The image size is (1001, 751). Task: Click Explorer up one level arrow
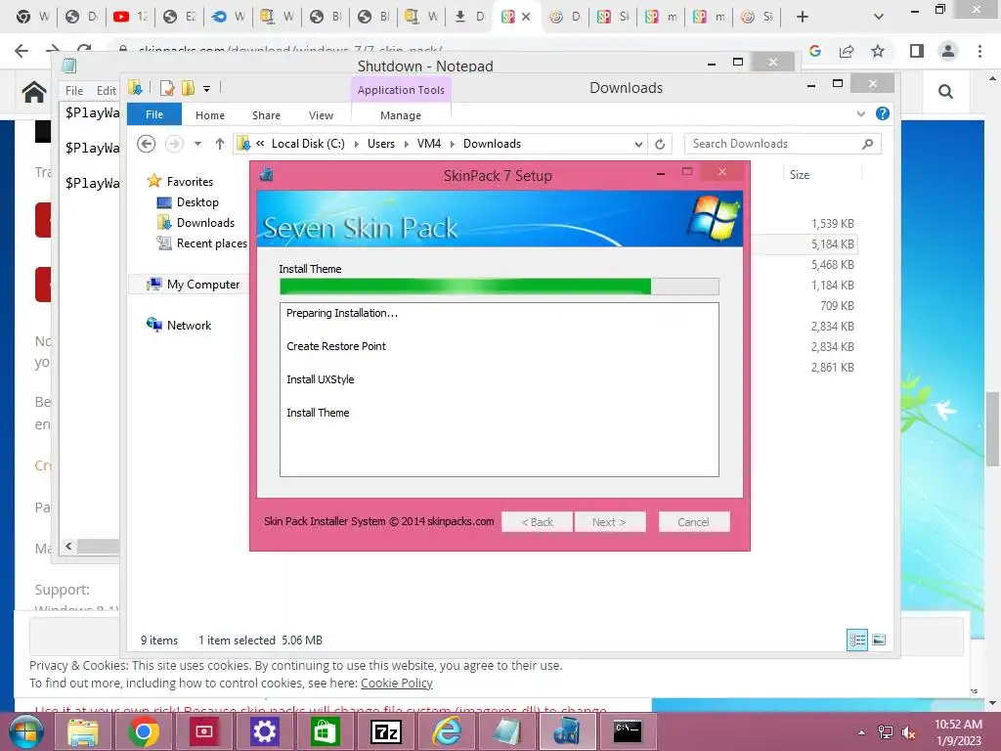[x=220, y=144]
